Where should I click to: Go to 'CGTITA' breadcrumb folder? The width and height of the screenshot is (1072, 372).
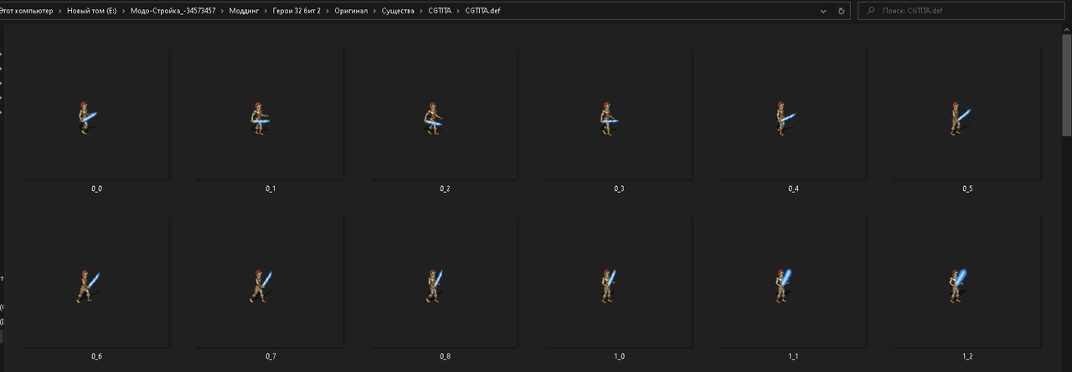440,11
